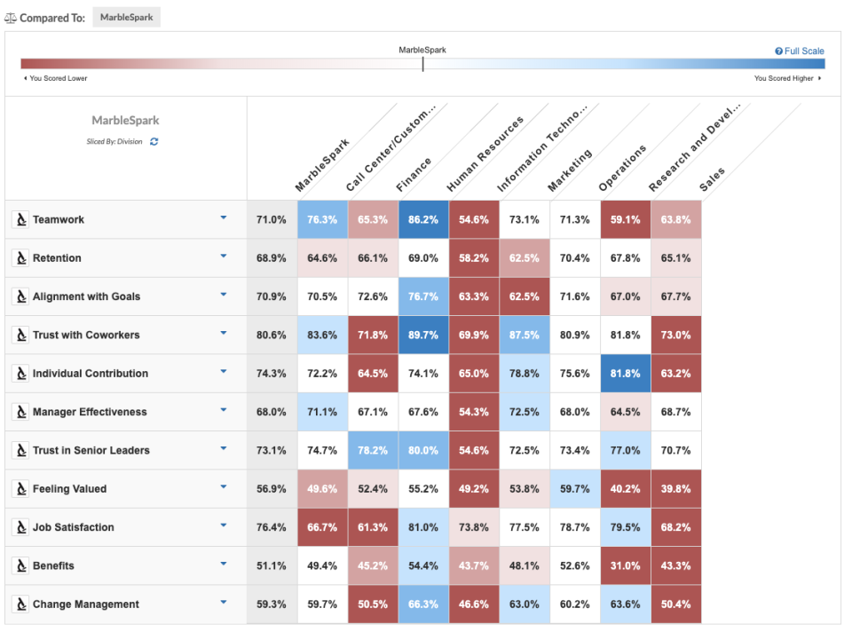Screen dimensions: 852x632
Task: Click the microscope icon beside Teamwork
Action: 20,220
